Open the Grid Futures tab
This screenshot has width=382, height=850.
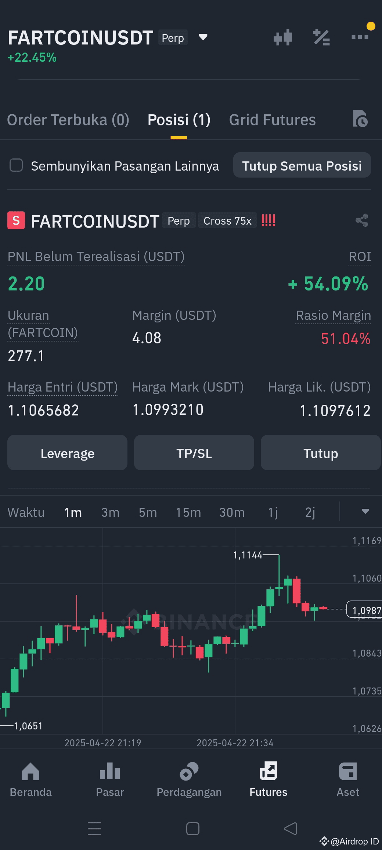(272, 120)
